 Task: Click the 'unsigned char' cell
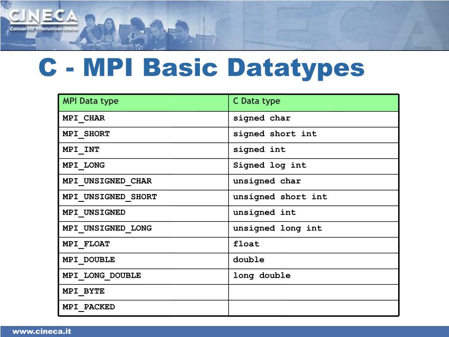pyautogui.click(x=314, y=182)
